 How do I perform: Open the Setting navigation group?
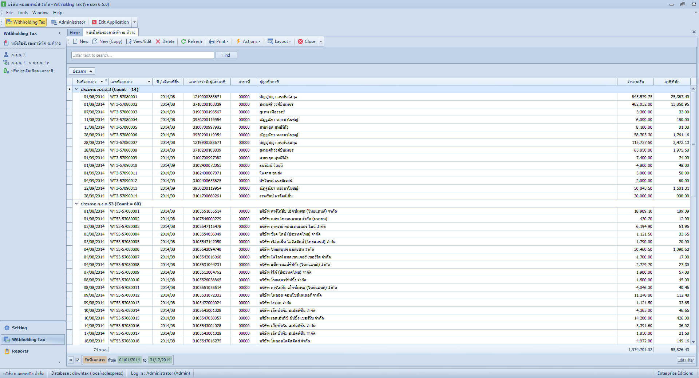(32, 328)
